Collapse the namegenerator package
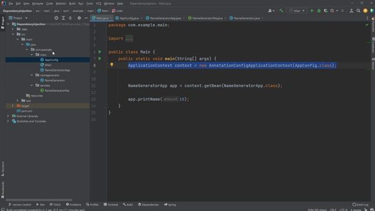Screen dimensions: 375x211 pos(32,75)
